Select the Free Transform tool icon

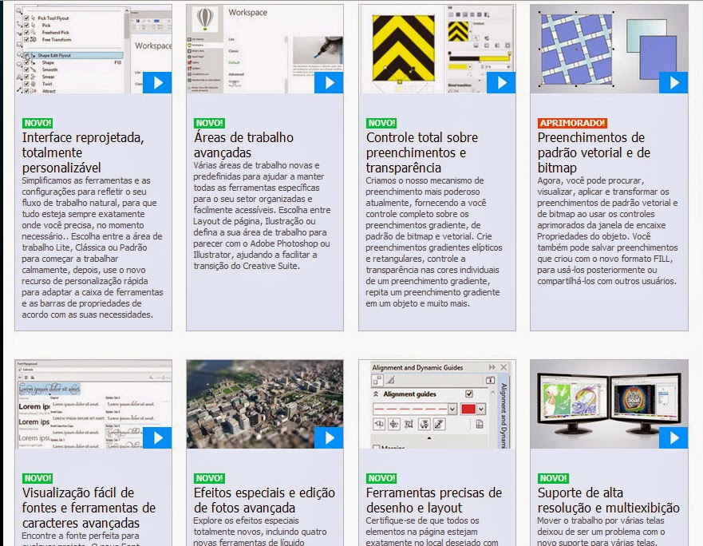(34, 40)
